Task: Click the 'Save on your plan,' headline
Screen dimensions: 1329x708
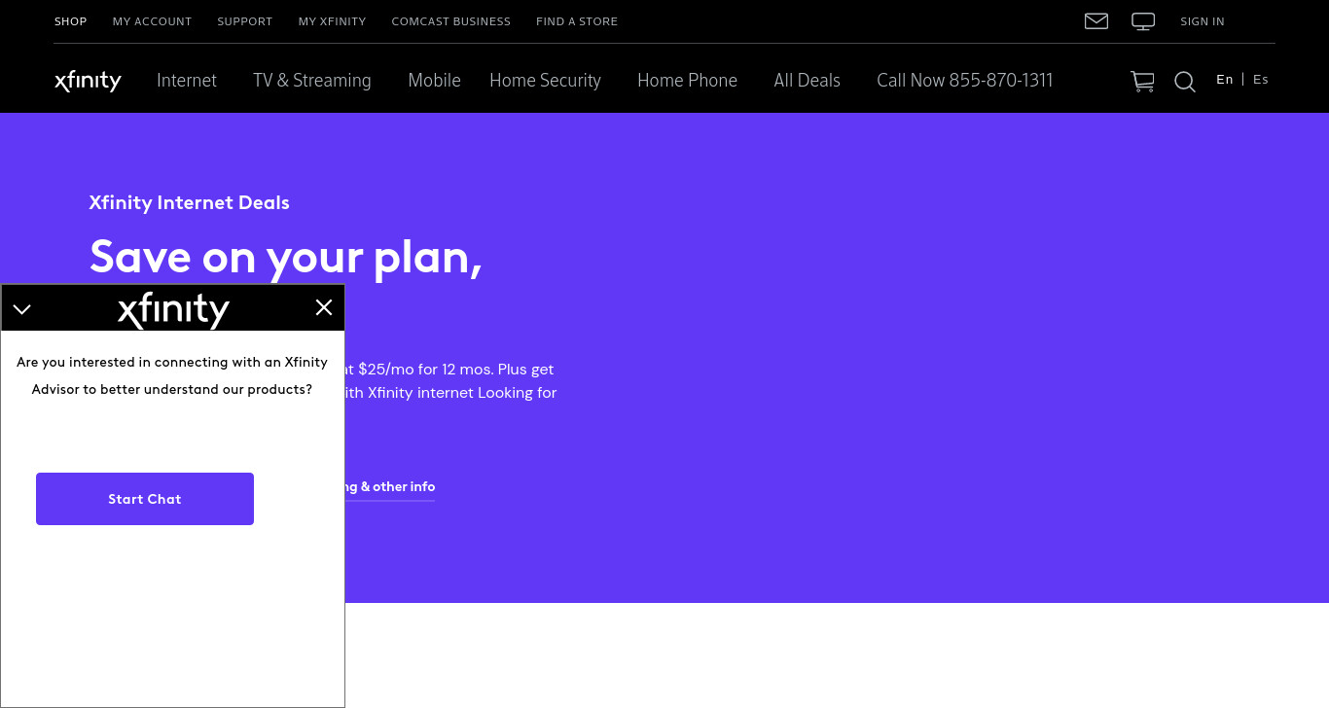Action: pos(286,257)
